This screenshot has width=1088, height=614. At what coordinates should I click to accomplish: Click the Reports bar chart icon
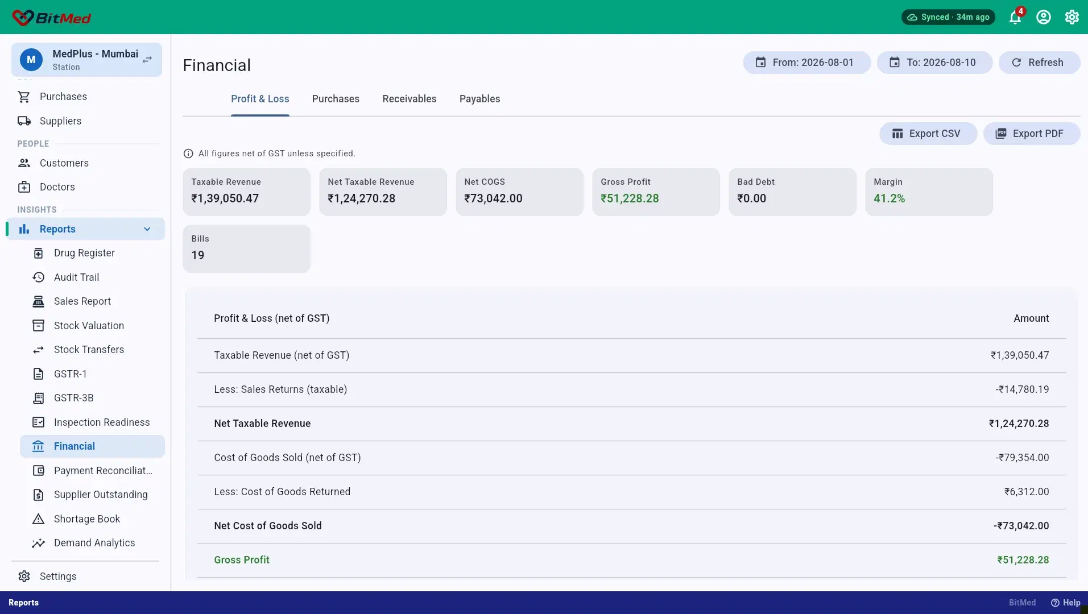pos(24,229)
